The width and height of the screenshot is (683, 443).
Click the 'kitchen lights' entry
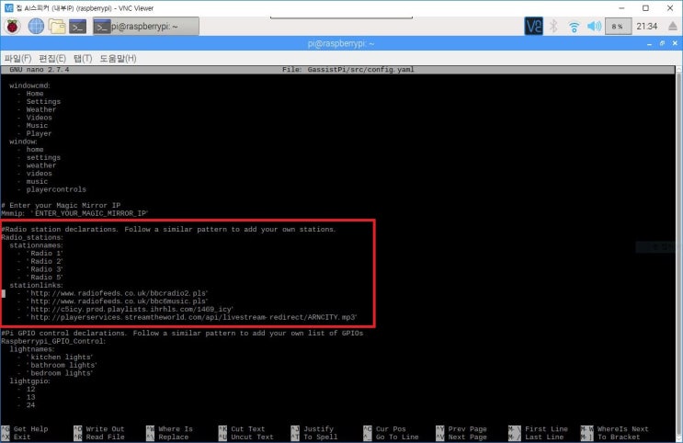tap(60, 358)
